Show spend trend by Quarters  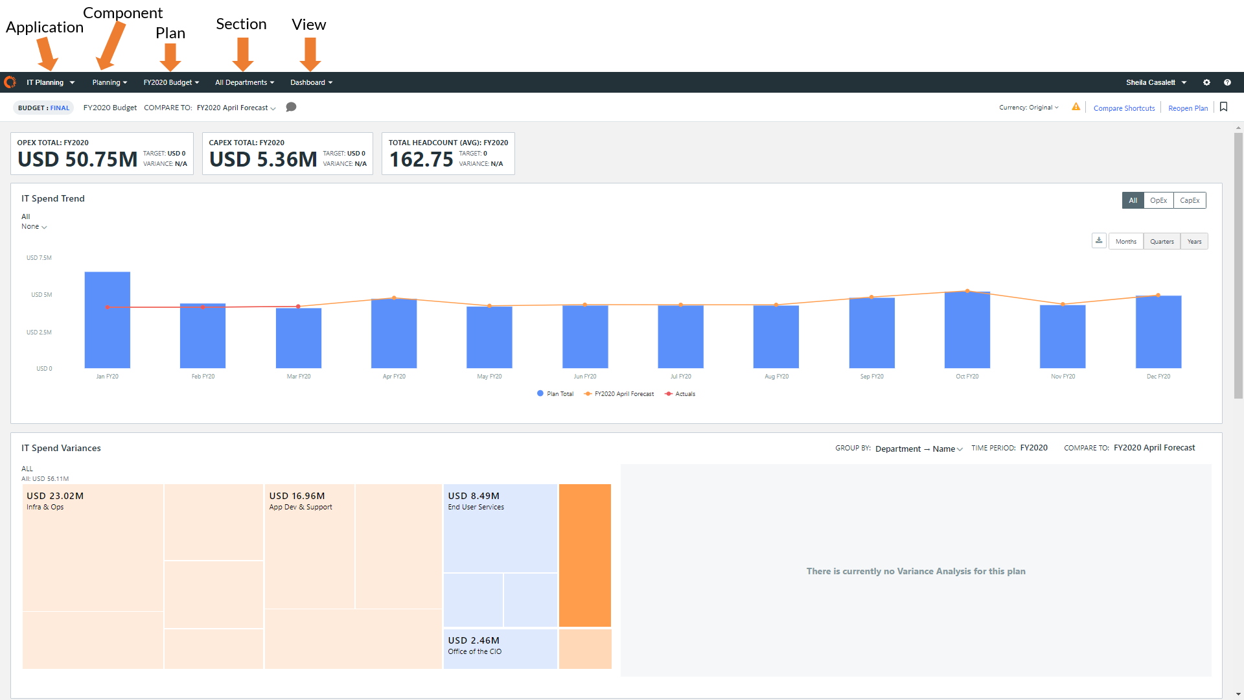(1161, 242)
